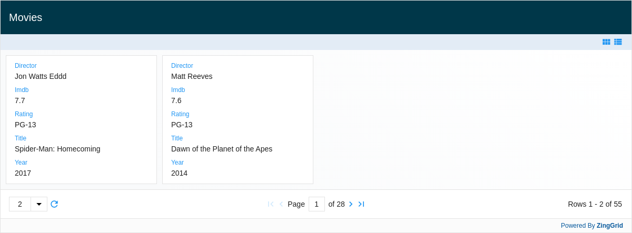Select director name Jon Watts Eddd

[x=41, y=76]
